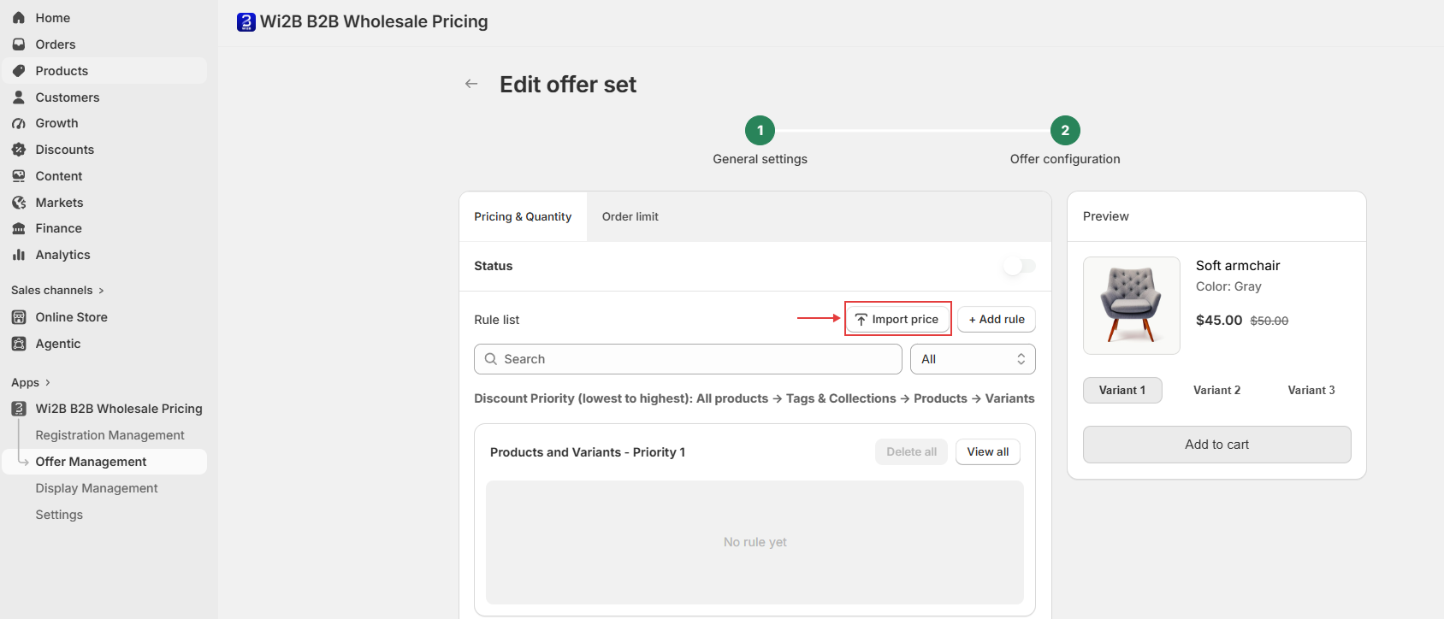
Task: Select the Discounts badge icon
Action: coord(19,150)
